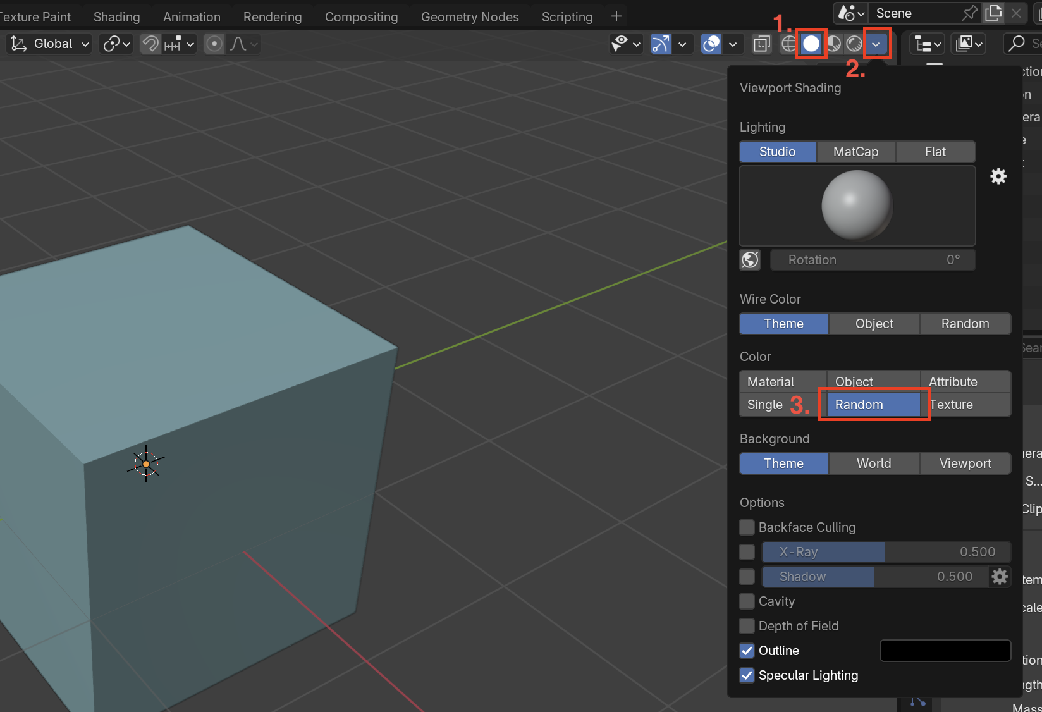Switch to Animation workspace tab

tap(192, 17)
